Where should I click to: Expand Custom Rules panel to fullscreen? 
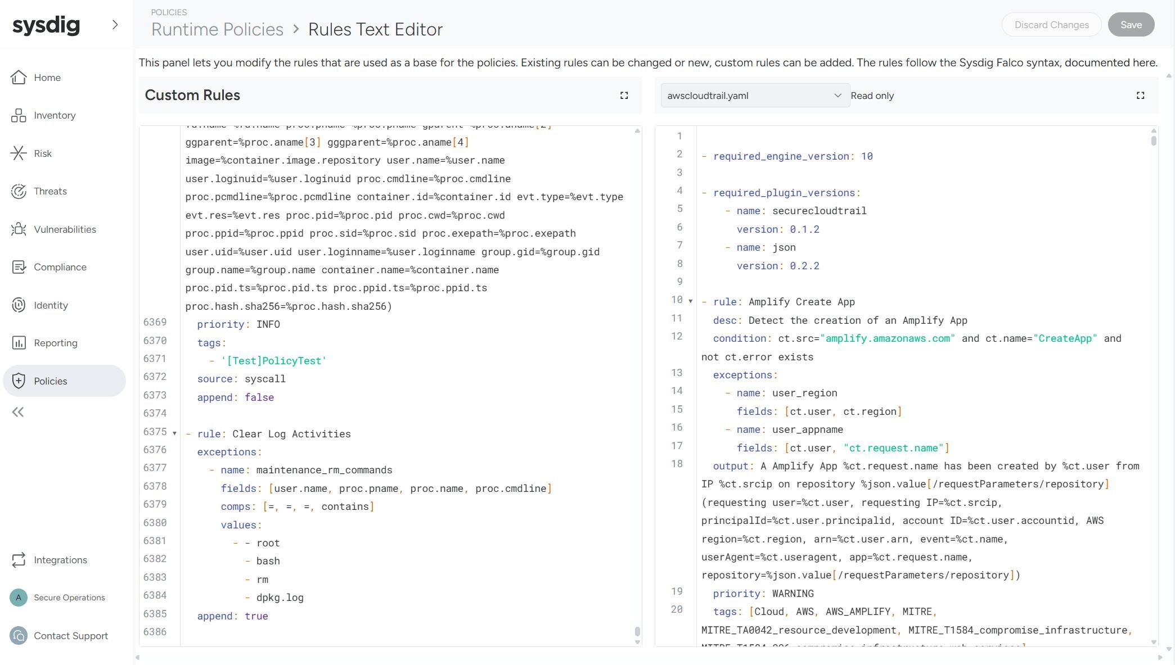(x=624, y=95)
